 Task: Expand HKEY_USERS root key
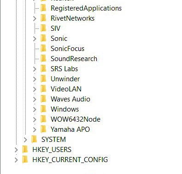pyautogui.click(x=16, y=150)
